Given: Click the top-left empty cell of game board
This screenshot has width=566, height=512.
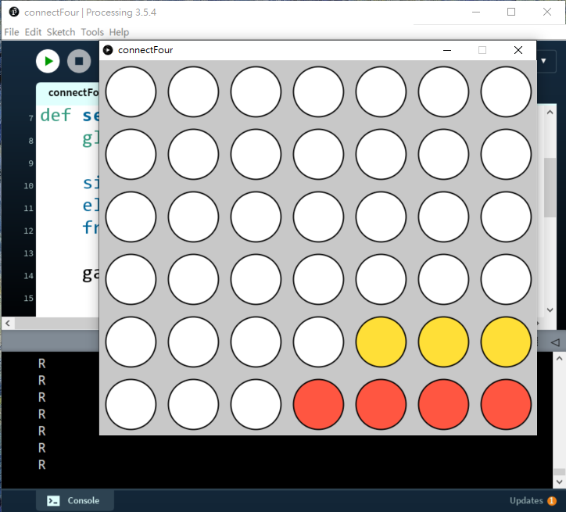Looking at the screenshot, I should tap(131, 91).
